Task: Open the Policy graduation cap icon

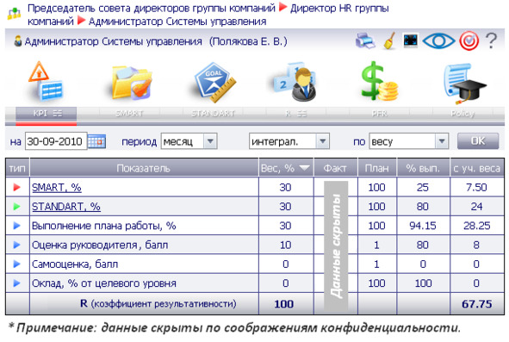Action: click(x=464, y=84)
